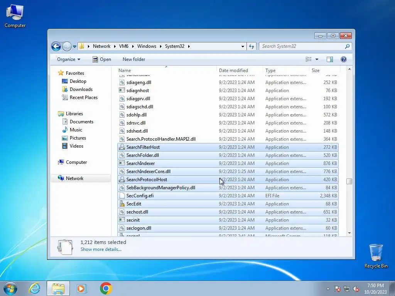Viewport: 395px width, 296px height.
Task: Launch Google Chrome from taskbar
Action: pyautogui.click(x=106, y=288)
